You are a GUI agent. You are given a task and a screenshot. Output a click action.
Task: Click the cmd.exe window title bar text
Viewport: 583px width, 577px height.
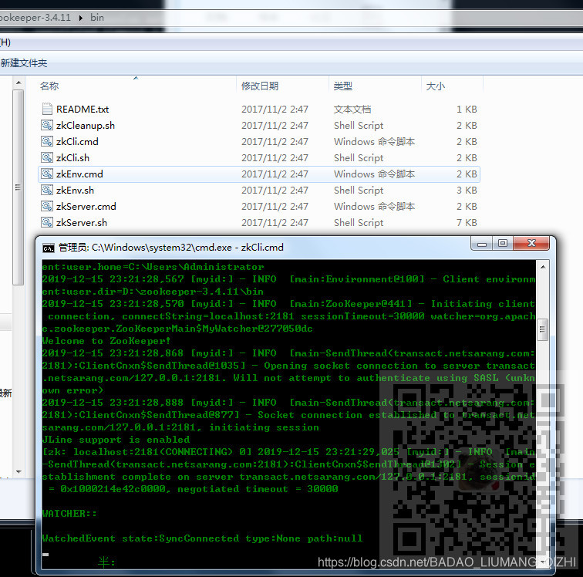pyautogui.click(x=171, y=248)
